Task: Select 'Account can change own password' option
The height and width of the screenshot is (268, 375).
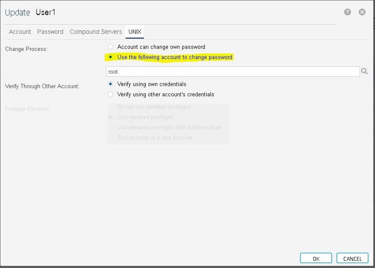Action: [111, 47]
